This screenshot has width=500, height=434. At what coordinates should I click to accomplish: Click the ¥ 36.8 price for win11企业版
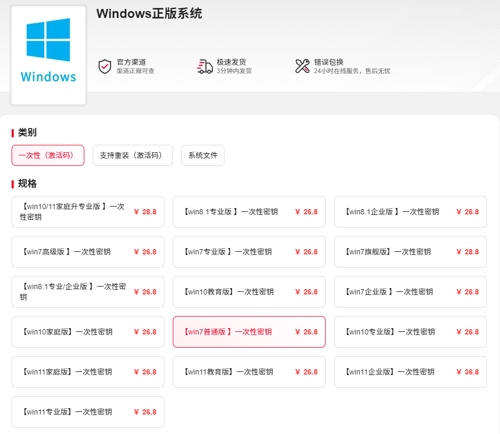(467, 372)
